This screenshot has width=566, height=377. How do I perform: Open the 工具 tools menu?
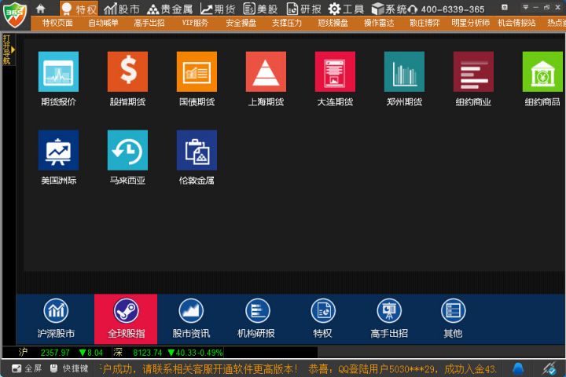[x=346, y=9]
